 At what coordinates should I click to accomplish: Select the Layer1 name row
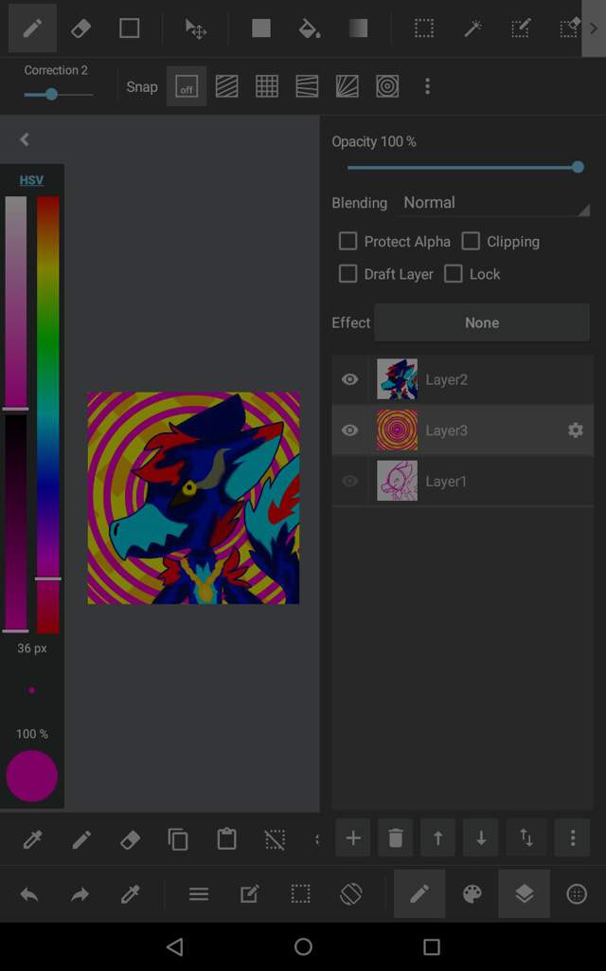(462, 481)
